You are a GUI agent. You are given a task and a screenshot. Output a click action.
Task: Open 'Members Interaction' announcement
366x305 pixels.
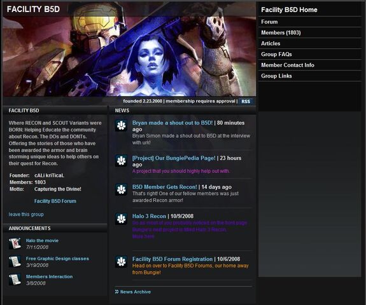point(49,276)
